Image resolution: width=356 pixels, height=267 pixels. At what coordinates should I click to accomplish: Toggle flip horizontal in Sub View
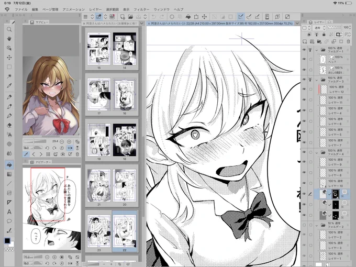click(x=70, y=148)
